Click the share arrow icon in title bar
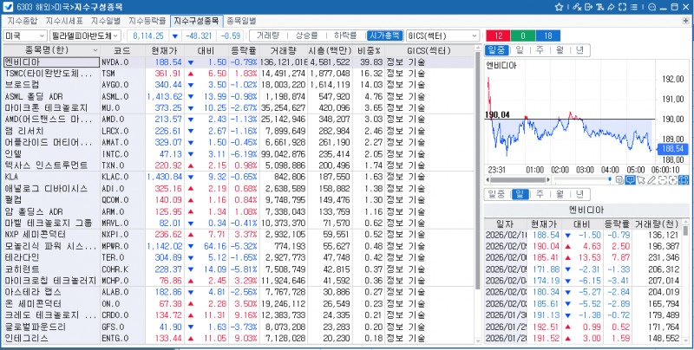The height and width of the screenshot is (350, 694). click(x=611, y=7)
